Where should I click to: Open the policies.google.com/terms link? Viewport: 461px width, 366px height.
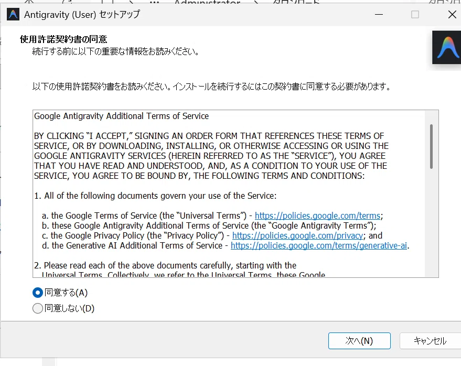(317, 216)
